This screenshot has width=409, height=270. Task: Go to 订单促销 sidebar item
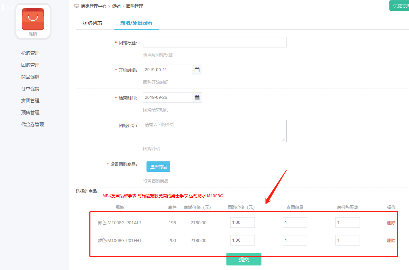point(30,89)
